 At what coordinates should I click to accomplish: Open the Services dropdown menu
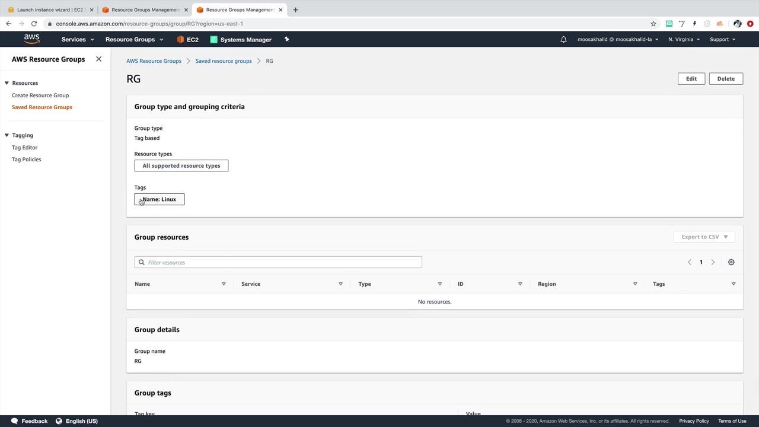click(x=78, y=40)
